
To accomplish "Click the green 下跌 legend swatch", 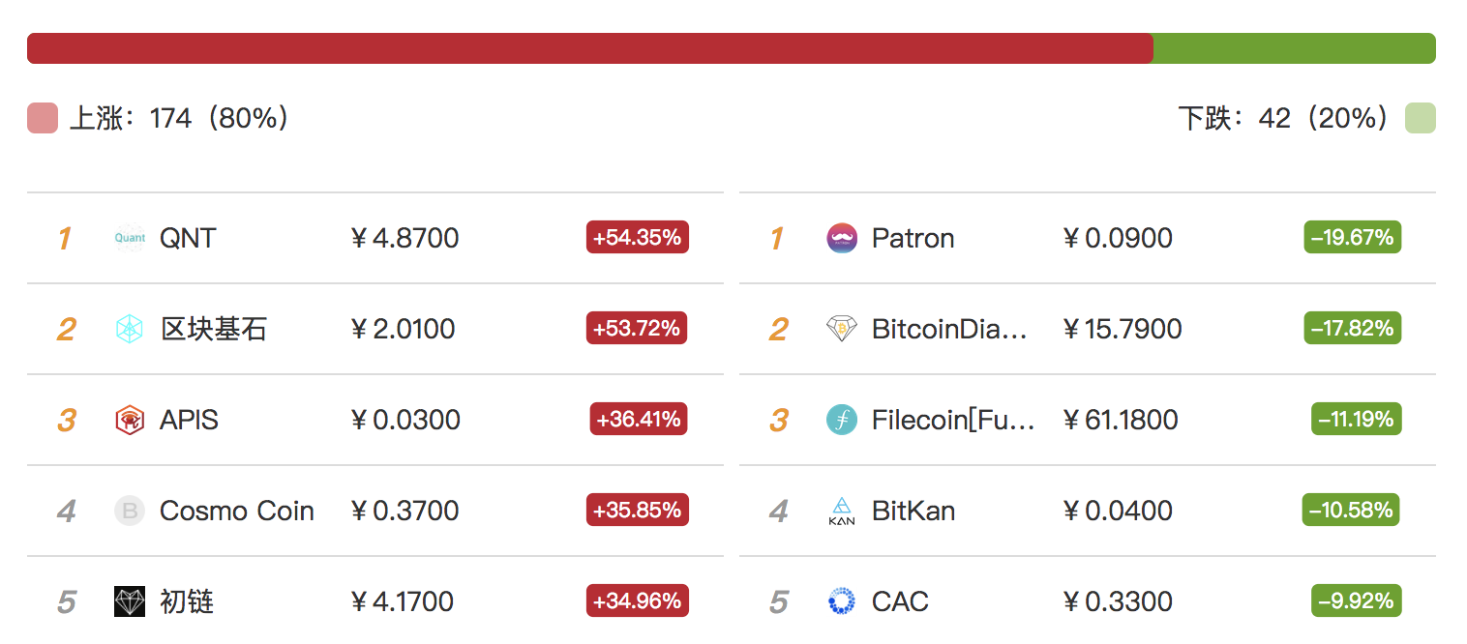I will pos(1421,118).
